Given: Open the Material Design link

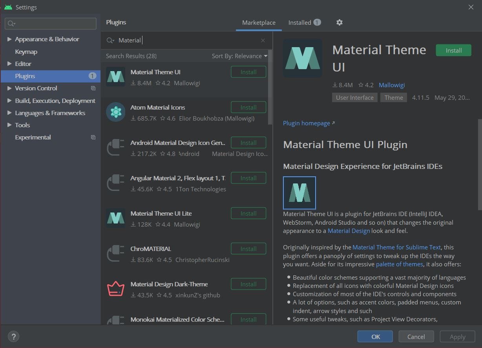Looking at the screenshot, I should click(349, 231).
